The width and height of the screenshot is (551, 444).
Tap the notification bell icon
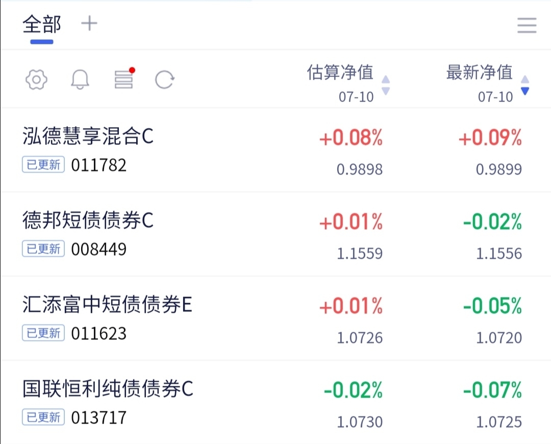tap(80, 80)
